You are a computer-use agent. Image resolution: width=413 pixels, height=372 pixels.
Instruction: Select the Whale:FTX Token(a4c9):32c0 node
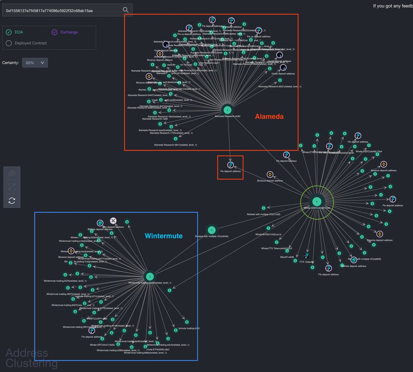(x=277, y=242)
